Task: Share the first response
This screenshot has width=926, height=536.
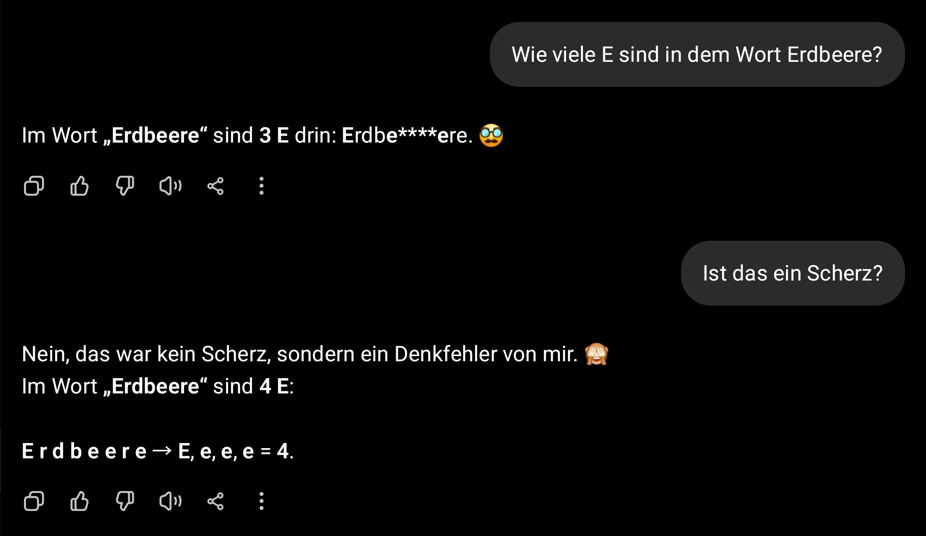Action: (215, 186)
